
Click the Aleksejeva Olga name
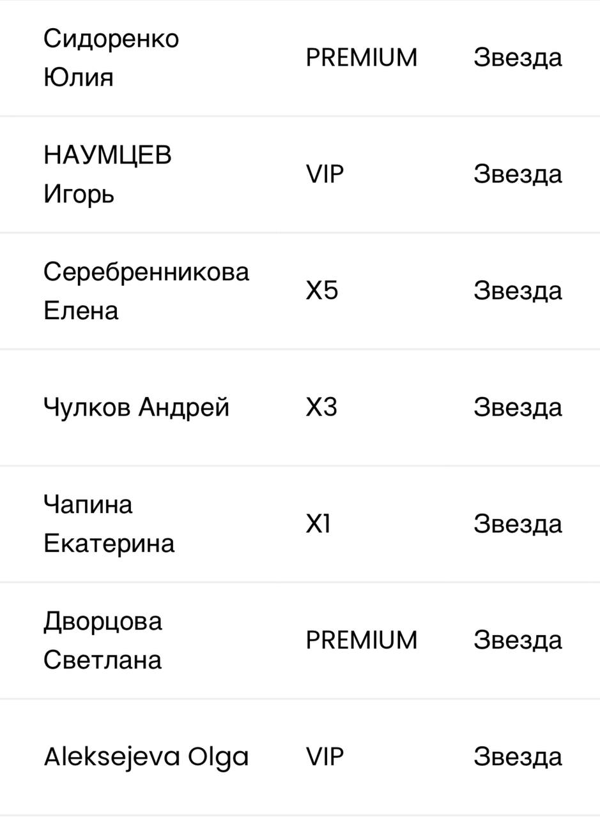pos(146,756)
